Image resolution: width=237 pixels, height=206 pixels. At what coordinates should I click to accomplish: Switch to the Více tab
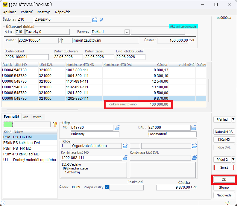[25, 117]
